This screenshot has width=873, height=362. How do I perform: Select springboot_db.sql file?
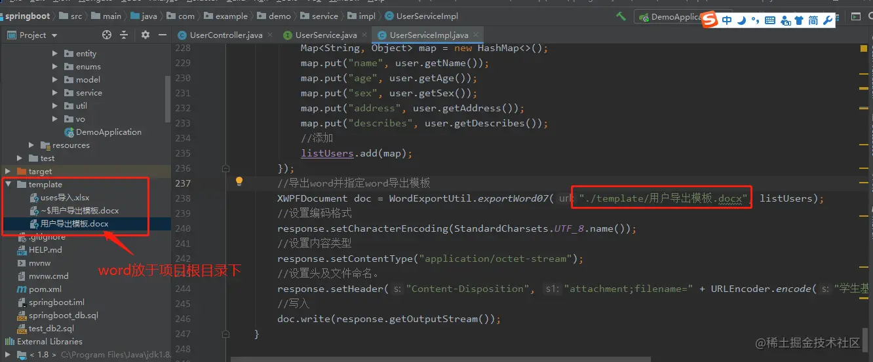coord(63,315)
